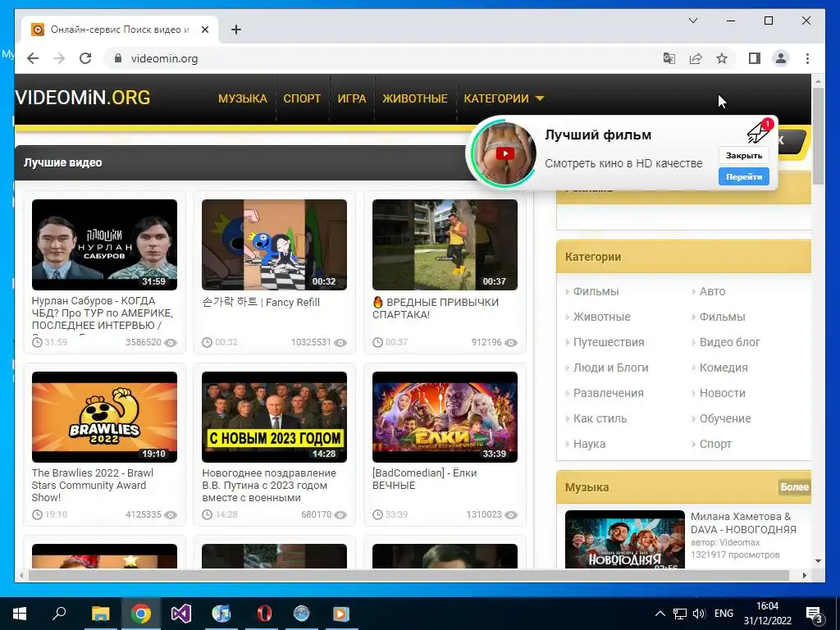Select Животные in Категории list
Viewport: 840px width, 630px height.
[601, 317]
